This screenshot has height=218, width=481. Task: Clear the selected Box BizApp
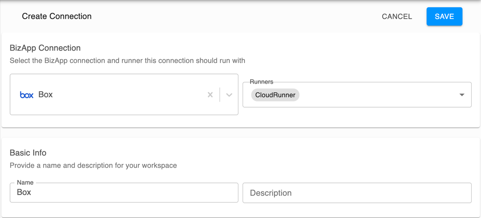pos(210,95)
